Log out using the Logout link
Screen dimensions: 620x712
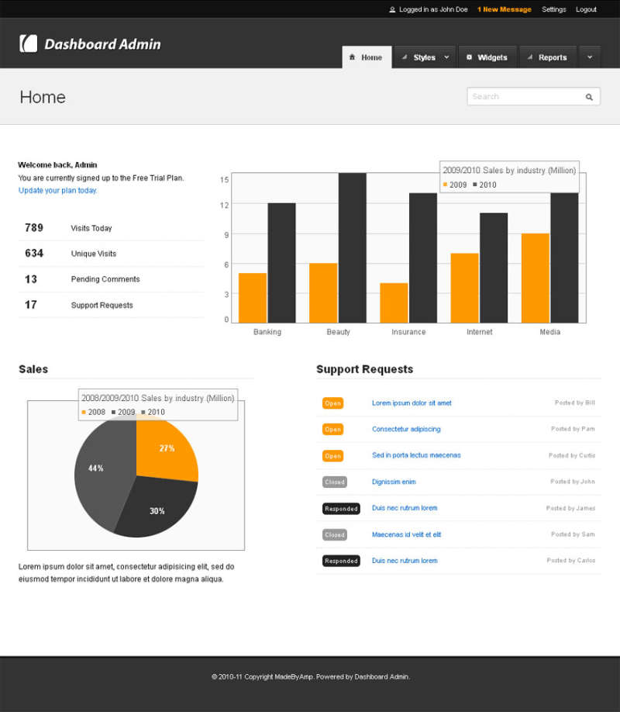586,10
